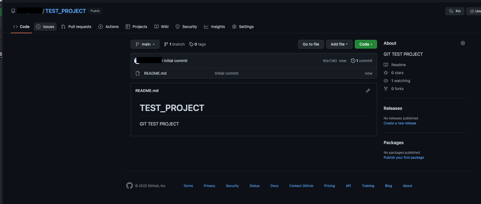Image resolution: width=481 pixels, height=204 pixels.
Task: Open commit hash 95bf503
Action: pos(330,61)
